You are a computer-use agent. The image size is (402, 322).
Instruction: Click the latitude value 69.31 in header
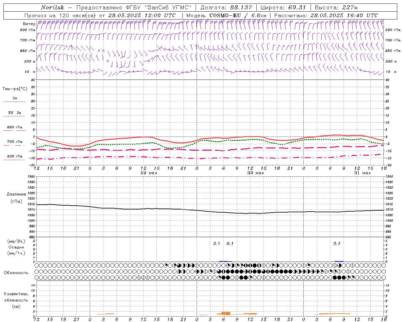[297, 8]
